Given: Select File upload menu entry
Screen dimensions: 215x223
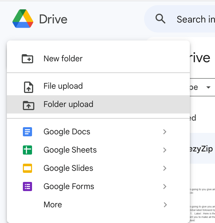Looking at the screenshot, I should (98, 86).
